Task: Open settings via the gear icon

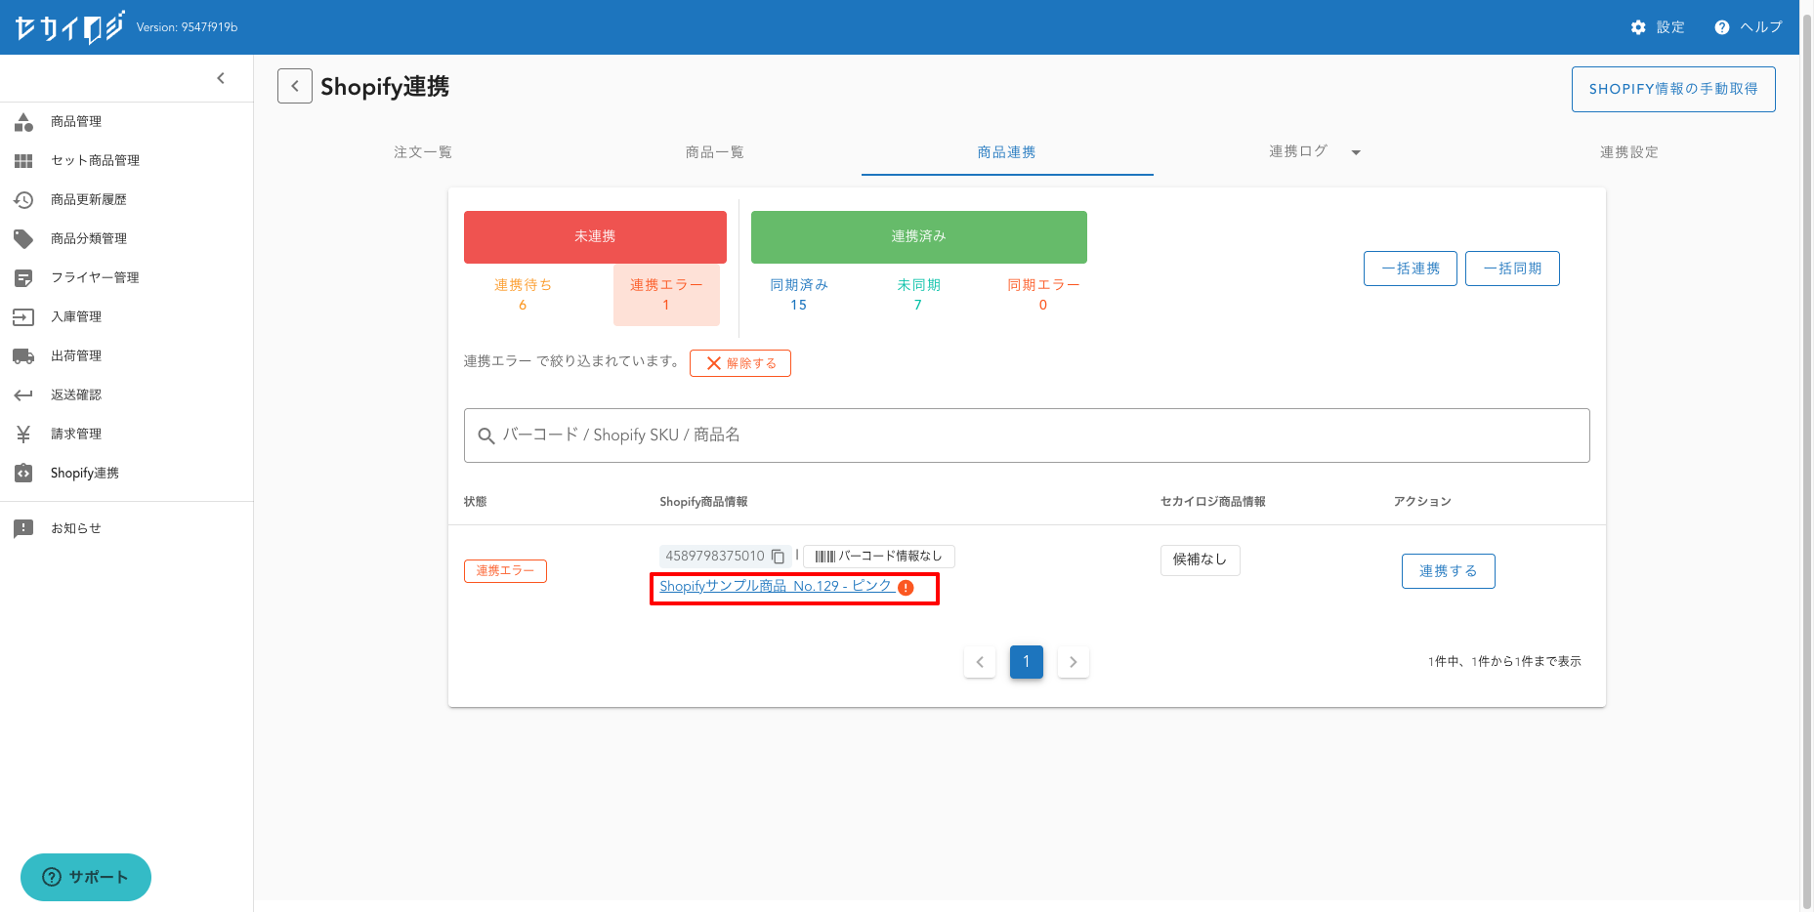Action: coord(1638,27)
